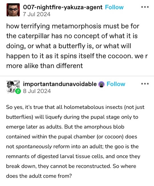Viewport: 154px width, 186px height.
Task: Open the importantandunavoidable blog name
Action: point(60,84)
